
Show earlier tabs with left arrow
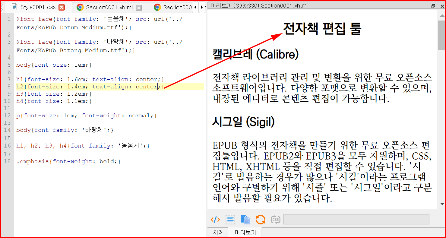195,7
